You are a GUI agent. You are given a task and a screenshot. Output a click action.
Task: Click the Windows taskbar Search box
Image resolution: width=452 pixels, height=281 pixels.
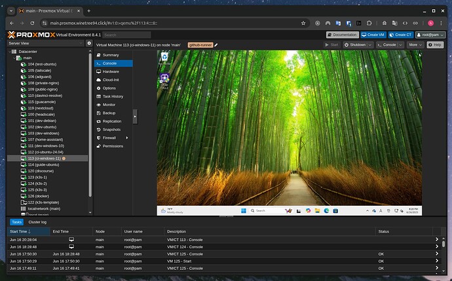tap(265, 211)
